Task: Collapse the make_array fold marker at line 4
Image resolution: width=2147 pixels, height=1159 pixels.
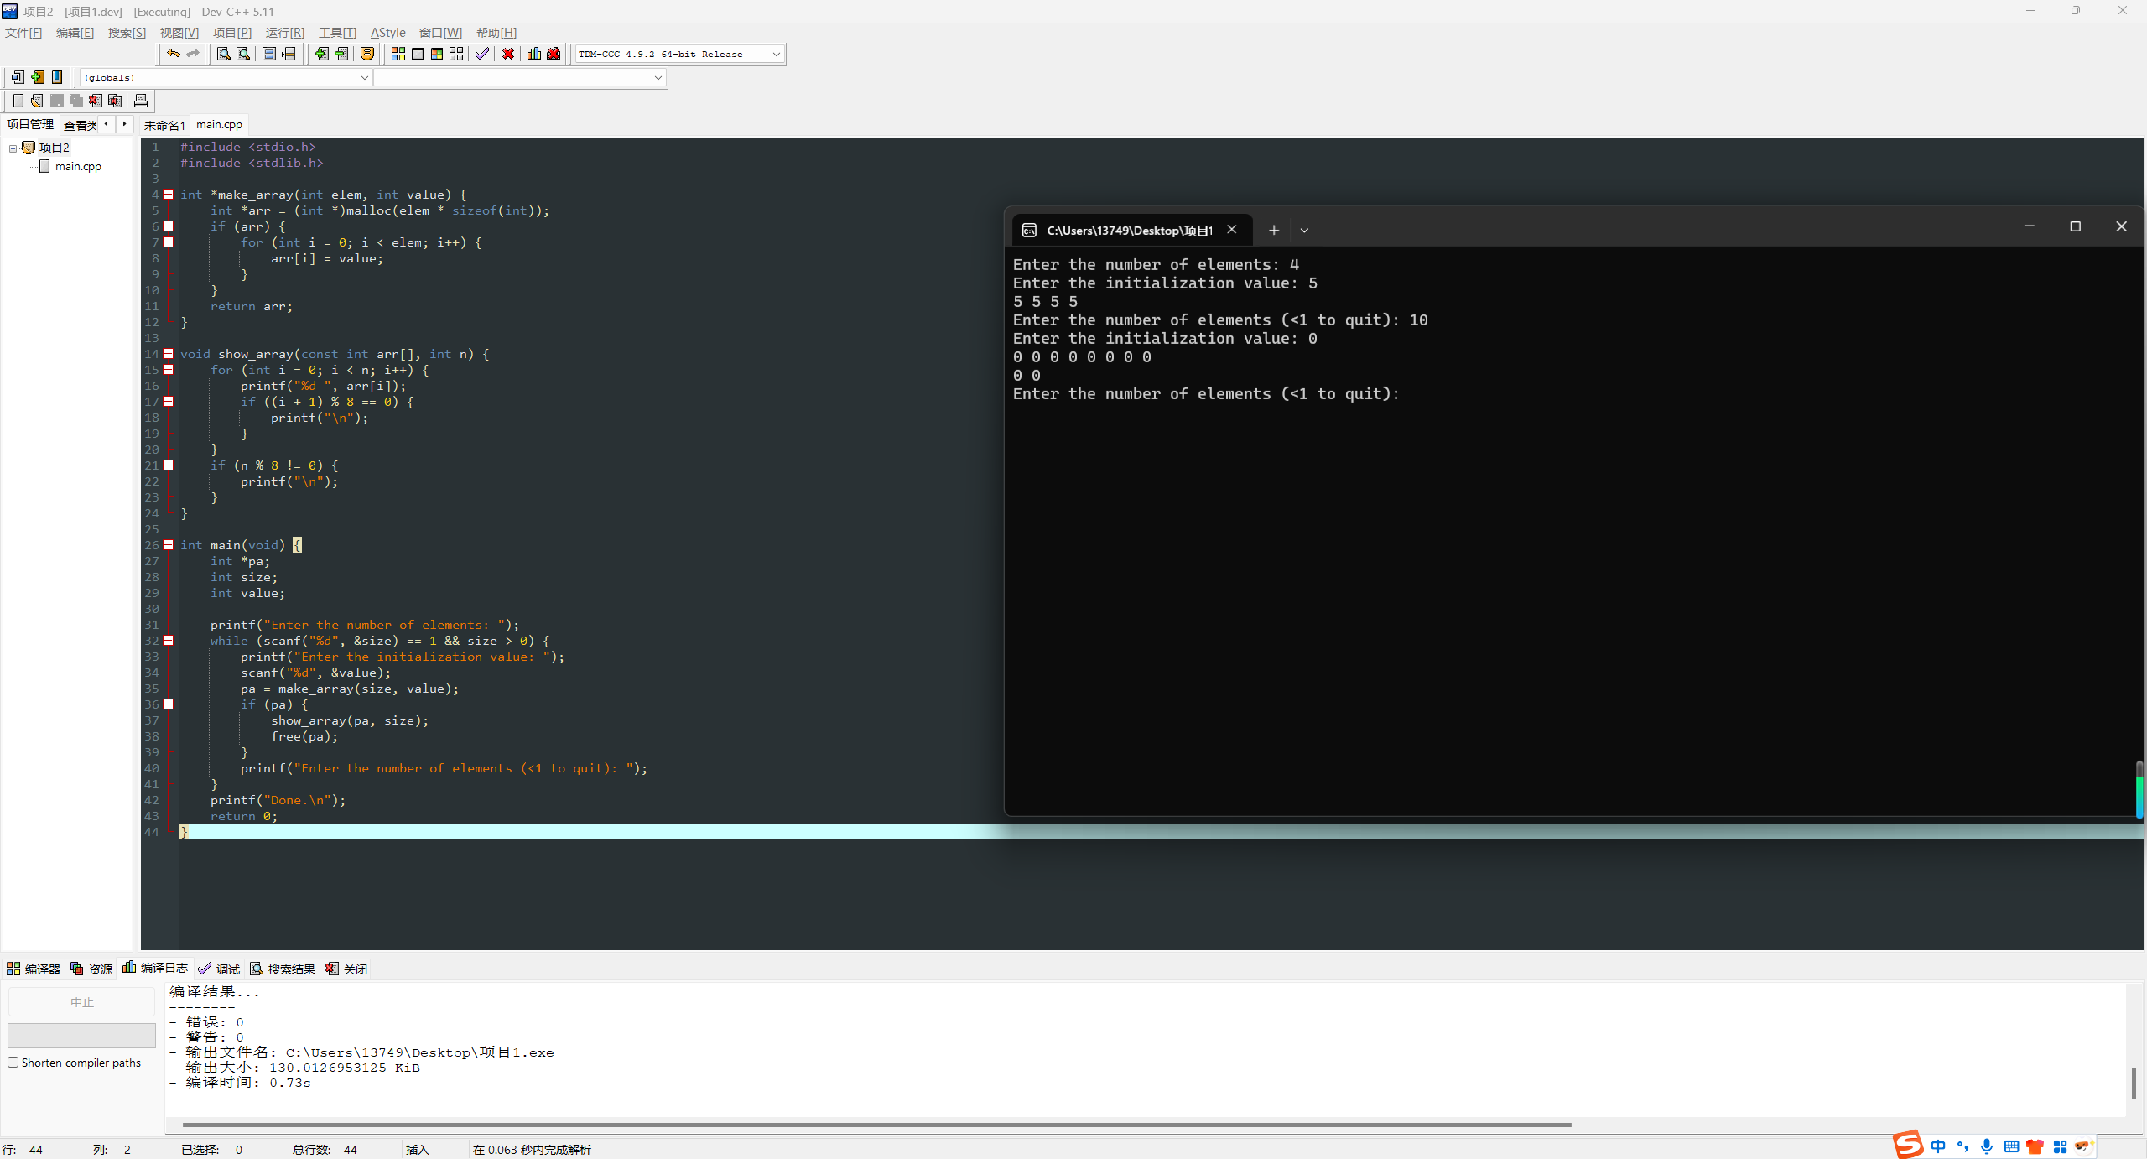Action: [x=169, y=195]
